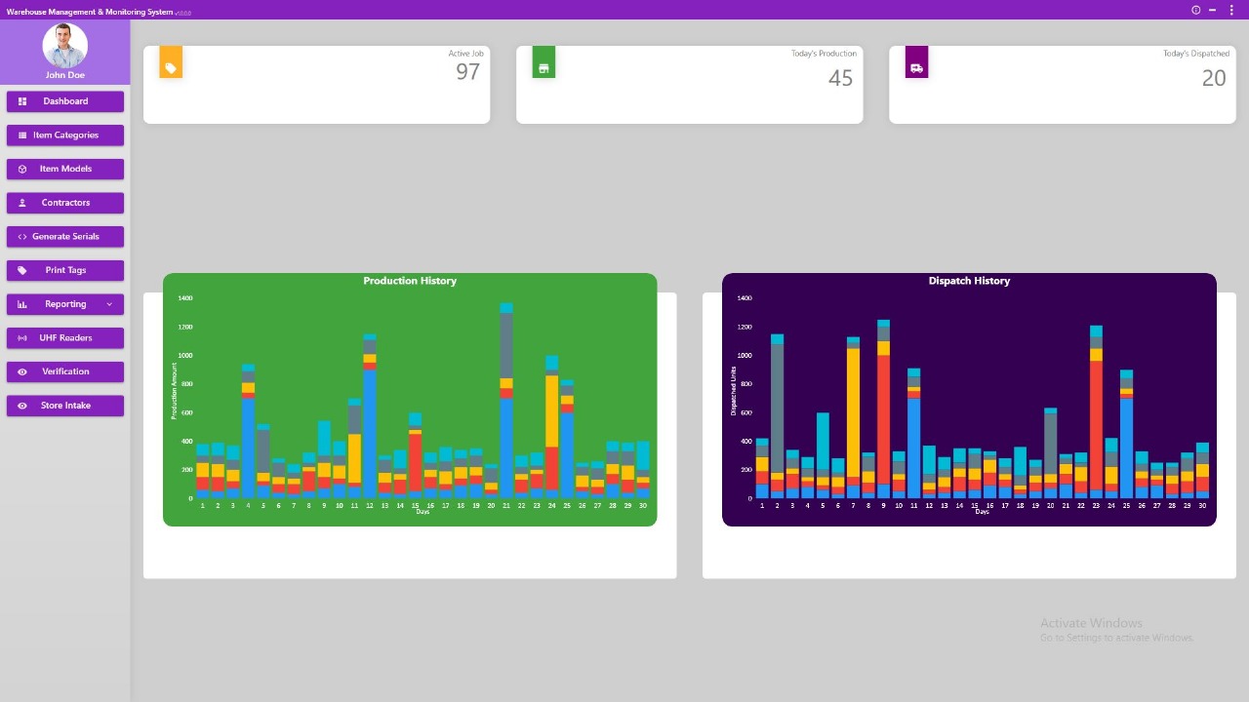
Task: Click John Doe's profile avatar
Action: [x=65, y=46]
